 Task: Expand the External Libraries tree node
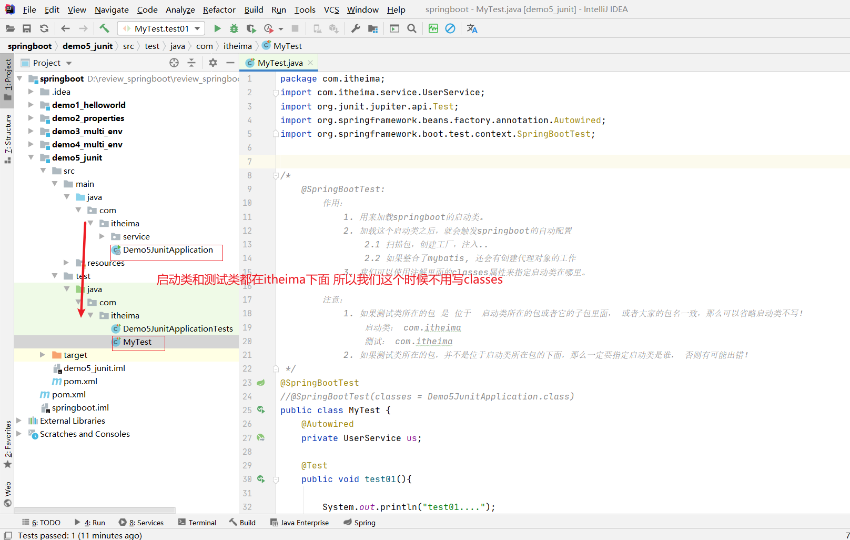point(19,421)
